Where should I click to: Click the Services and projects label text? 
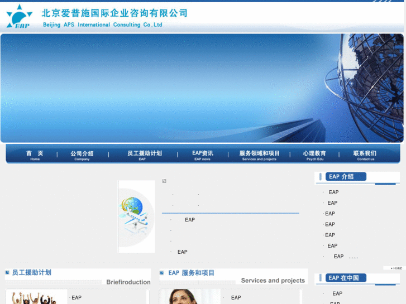(273, 281)
